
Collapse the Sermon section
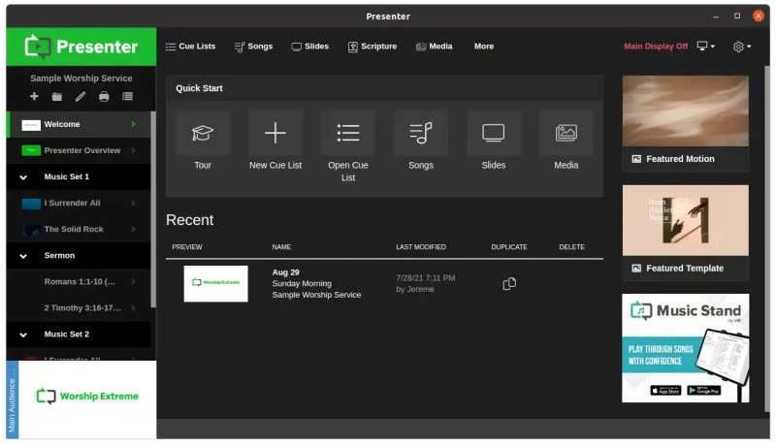click(x=23, y=256)
